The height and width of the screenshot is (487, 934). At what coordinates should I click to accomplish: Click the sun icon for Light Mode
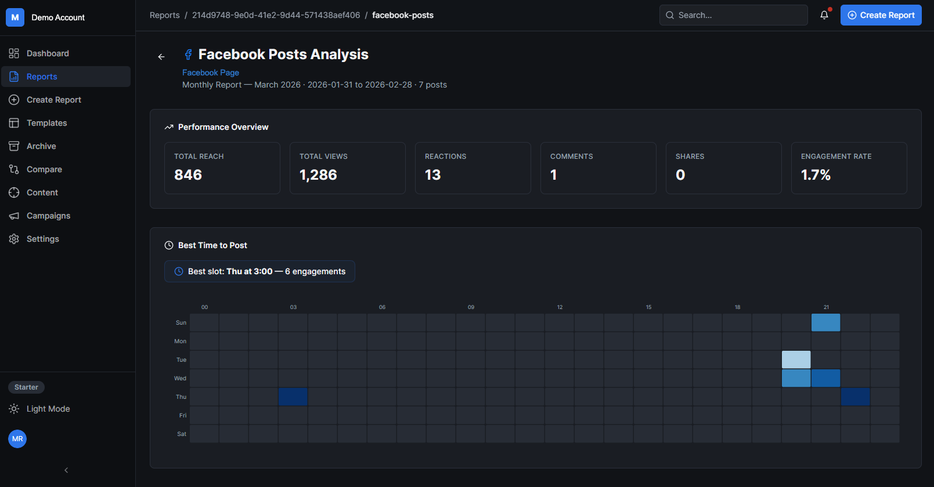(x=14, y=409)
